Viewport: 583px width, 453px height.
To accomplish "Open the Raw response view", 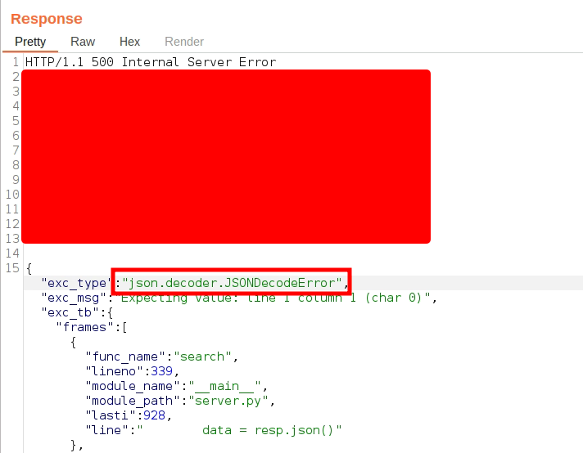I will click(x=83, y=42).
